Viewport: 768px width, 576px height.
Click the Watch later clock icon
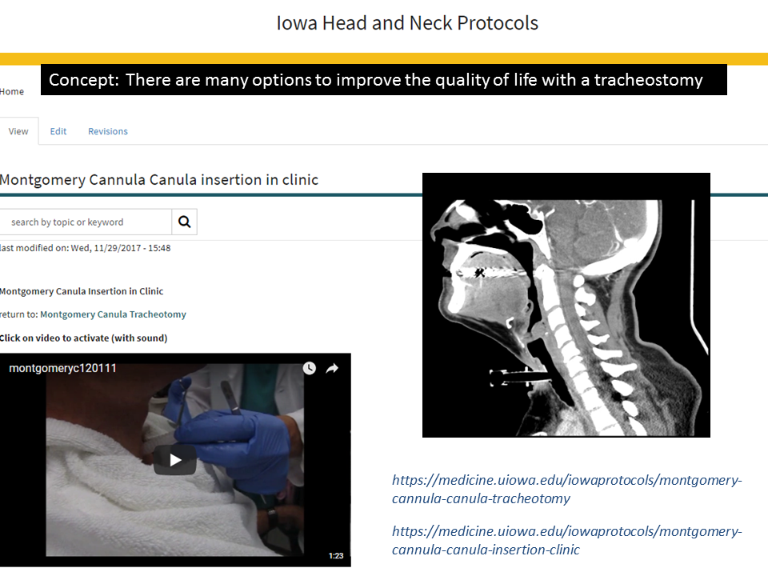309,368
